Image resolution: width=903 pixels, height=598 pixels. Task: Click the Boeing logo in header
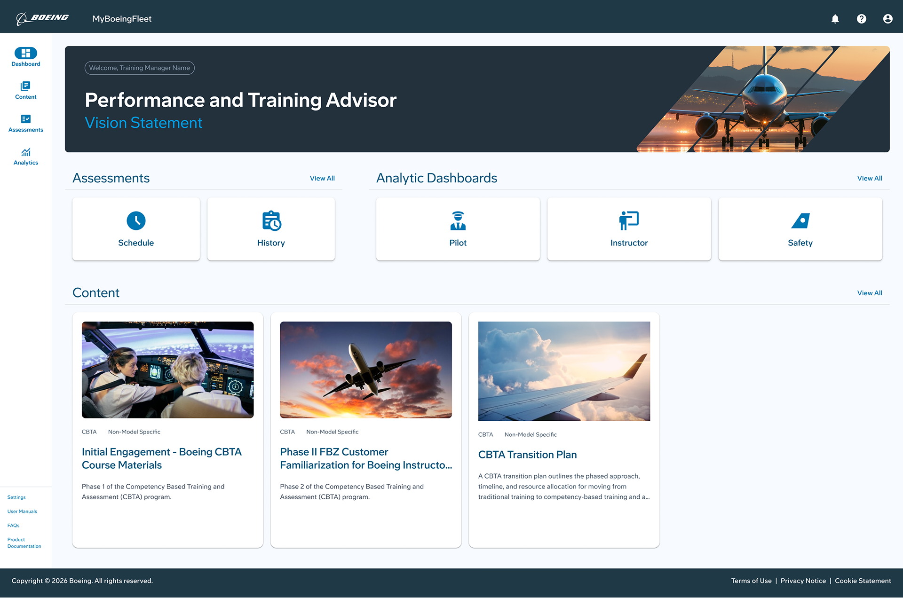pyautogui.click(x=42, y=18)
